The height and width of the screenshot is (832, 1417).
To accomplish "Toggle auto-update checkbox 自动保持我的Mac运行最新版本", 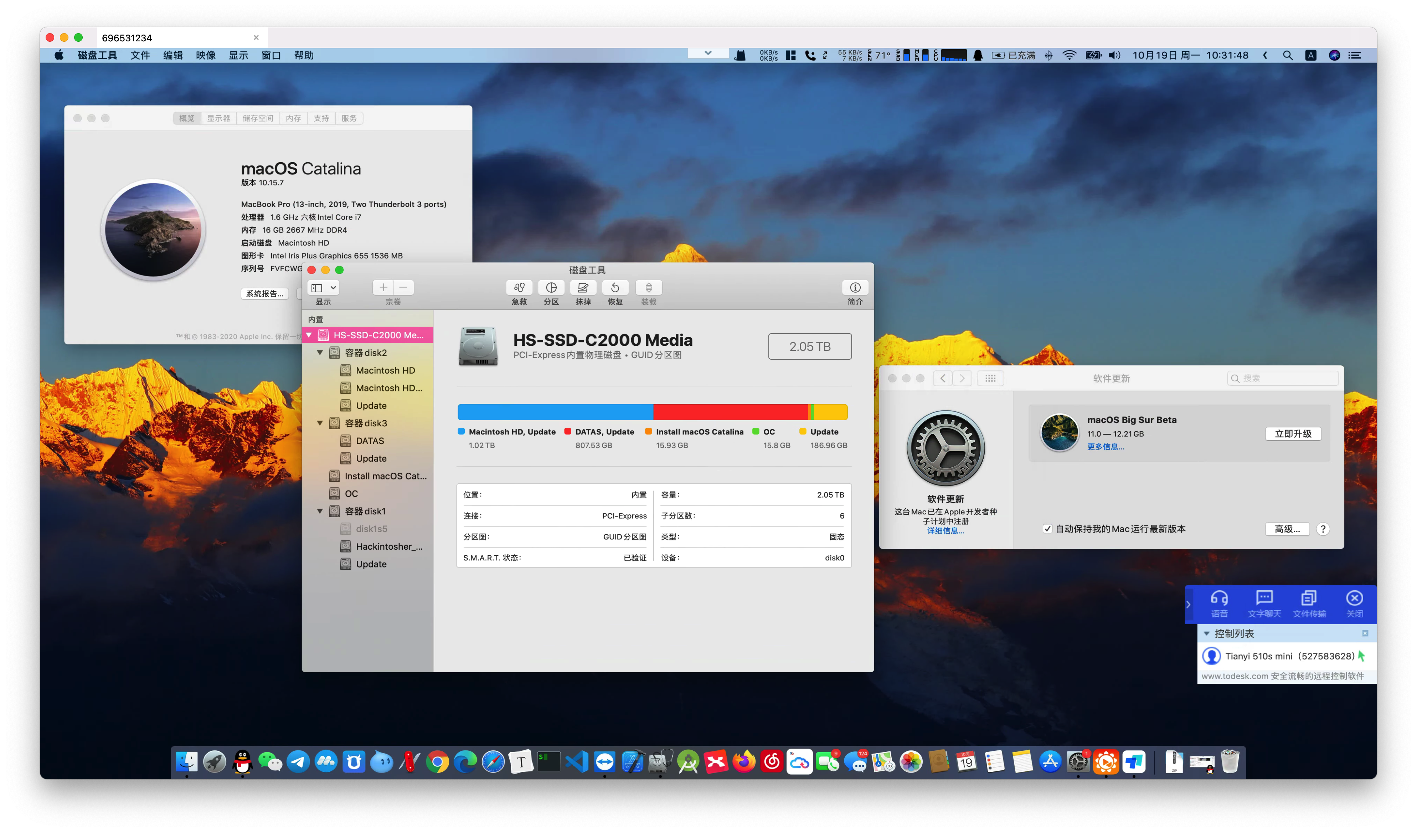I will coord(1047,529).
